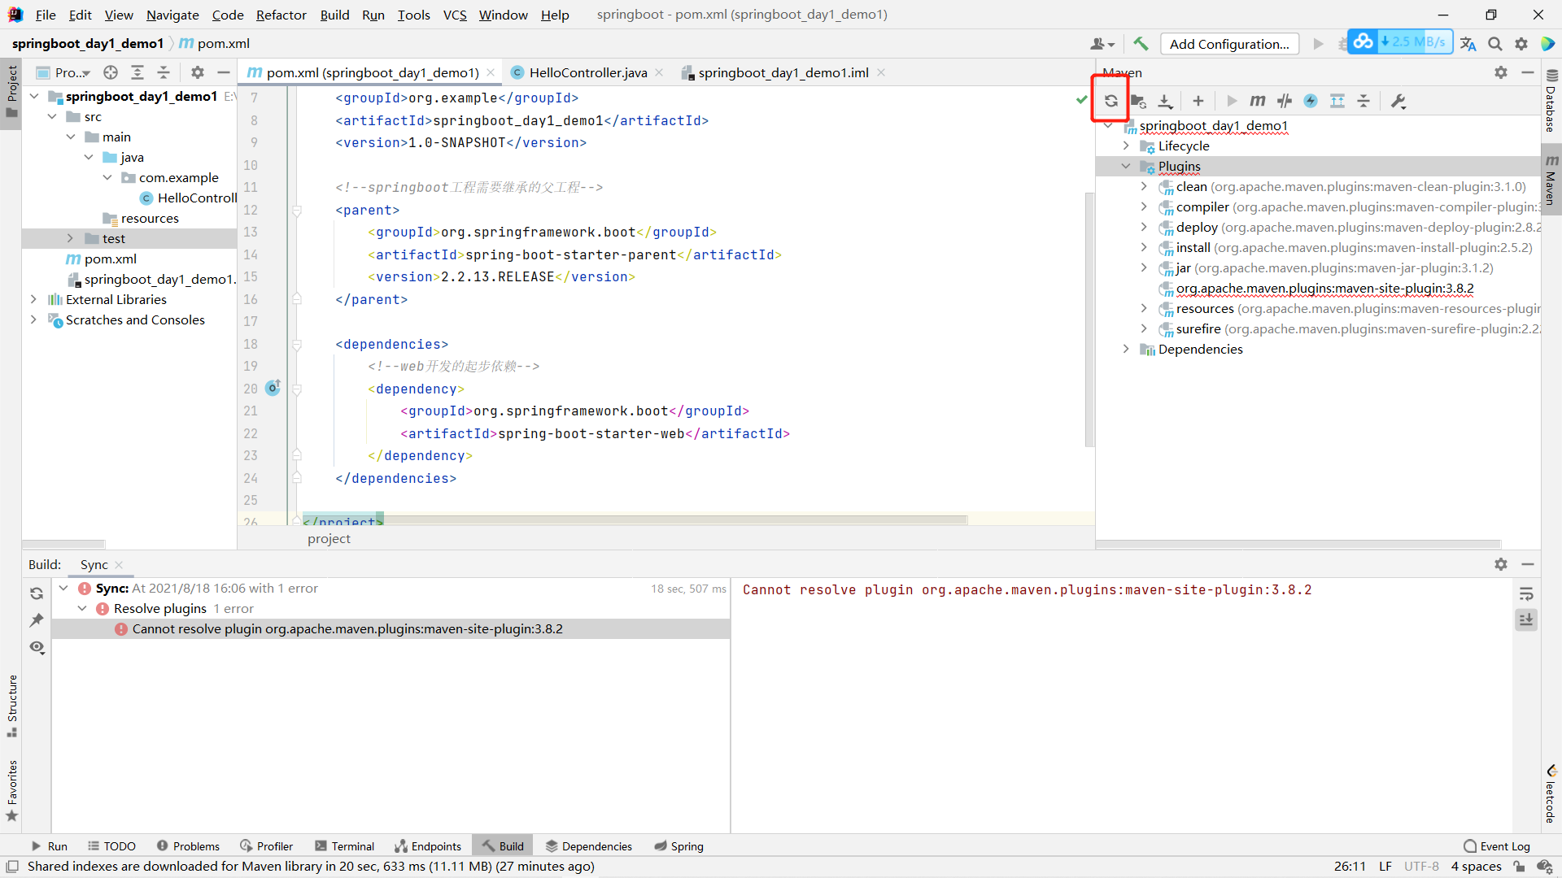The height and width of the screenshot is (878, 1562).
Task: Click the 4 spaces indent setting
Action: (x=1476, y=866)
